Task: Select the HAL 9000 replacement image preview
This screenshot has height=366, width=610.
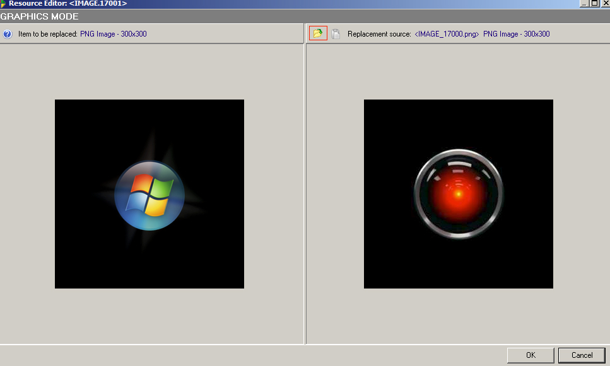Action: coord(458,194)
